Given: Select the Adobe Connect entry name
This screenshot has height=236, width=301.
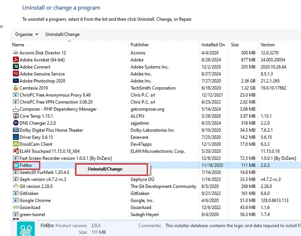Looking at the screenshot, I should coord(35,67).
